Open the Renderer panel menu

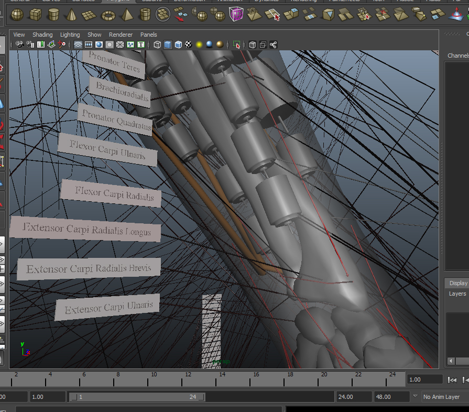click(121, 35)
